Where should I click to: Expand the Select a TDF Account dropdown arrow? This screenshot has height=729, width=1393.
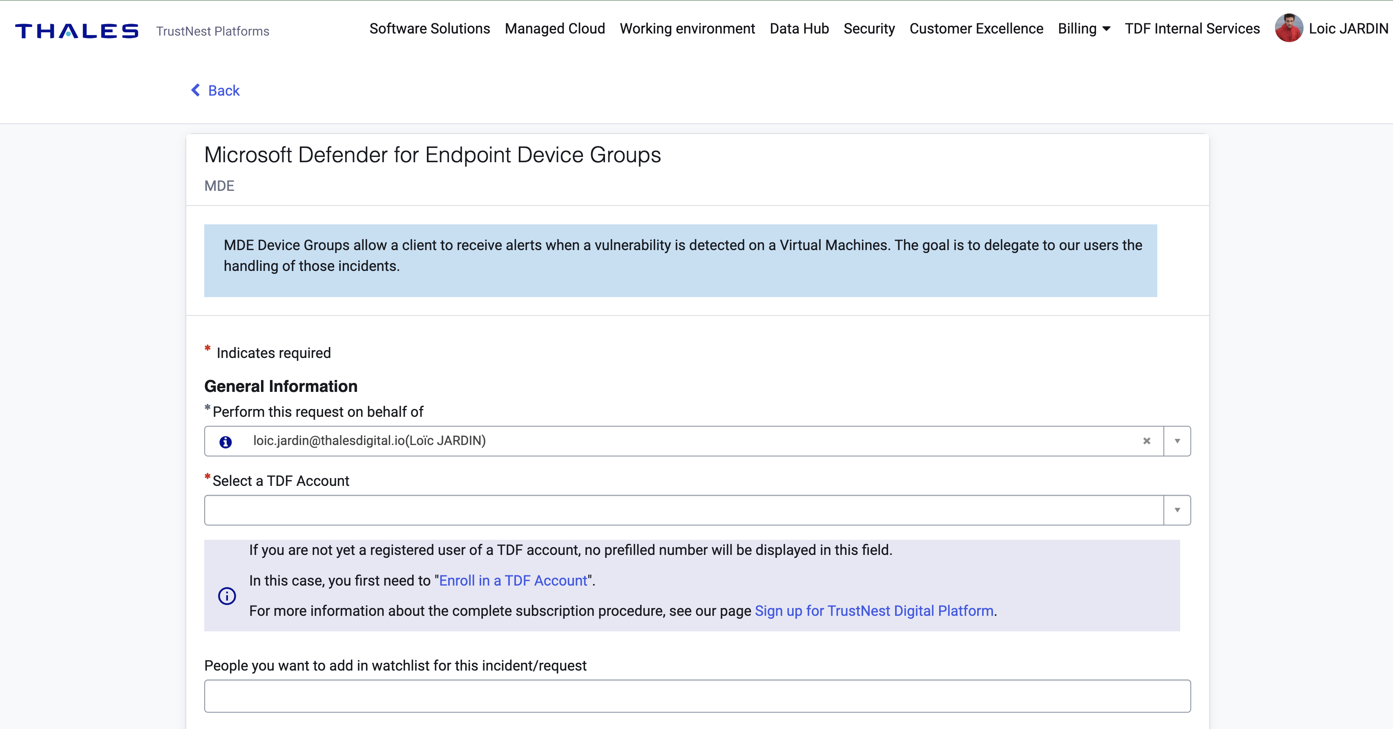[1177, 510]
